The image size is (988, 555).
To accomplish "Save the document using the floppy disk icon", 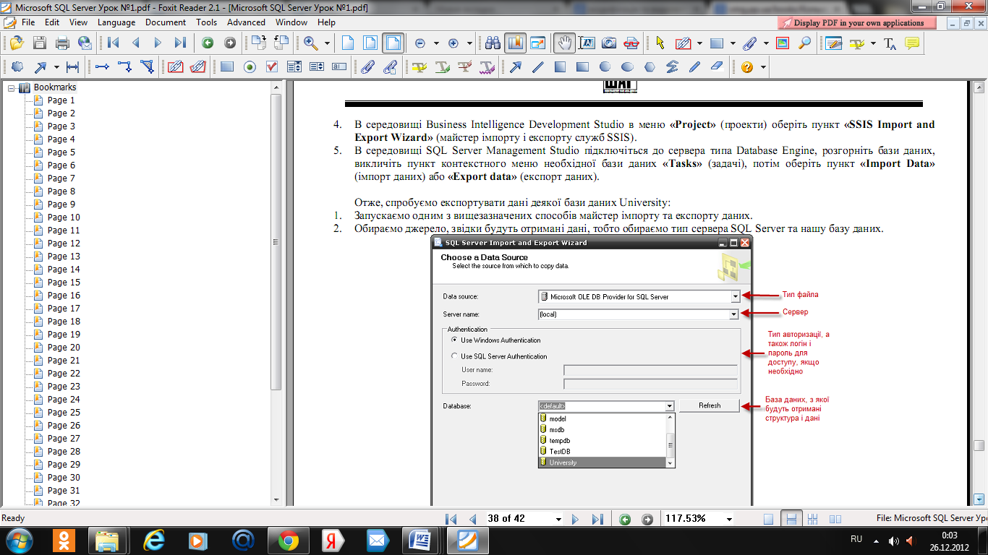I will click(x=40, y=43).
